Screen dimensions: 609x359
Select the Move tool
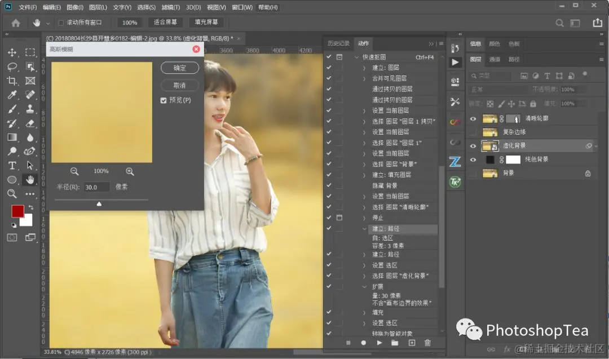pos(12,52)
